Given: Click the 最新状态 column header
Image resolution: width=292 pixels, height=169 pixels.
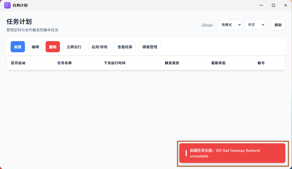Looking at the screenshot, I should coord(218,63).
